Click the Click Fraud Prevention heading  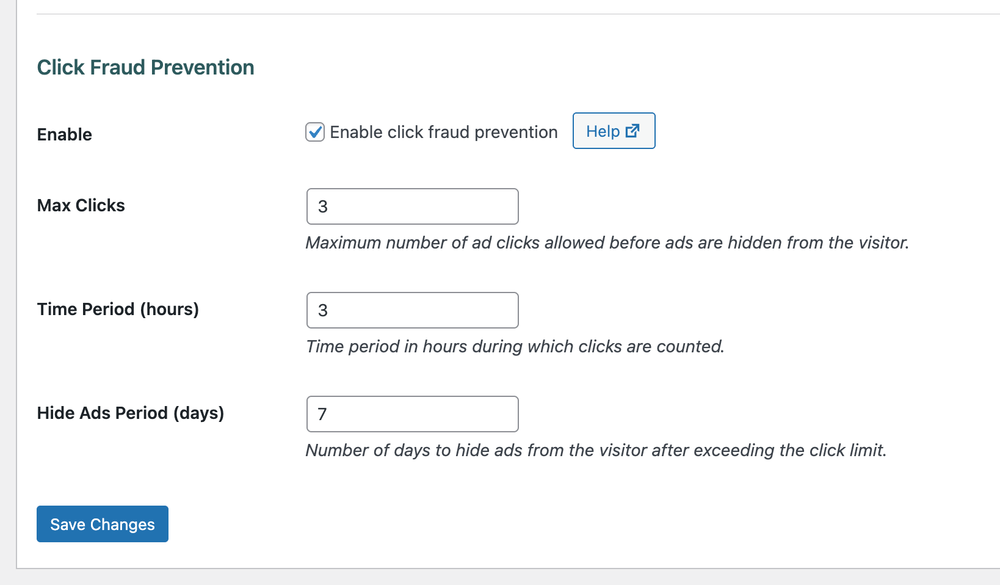[145, 67]
